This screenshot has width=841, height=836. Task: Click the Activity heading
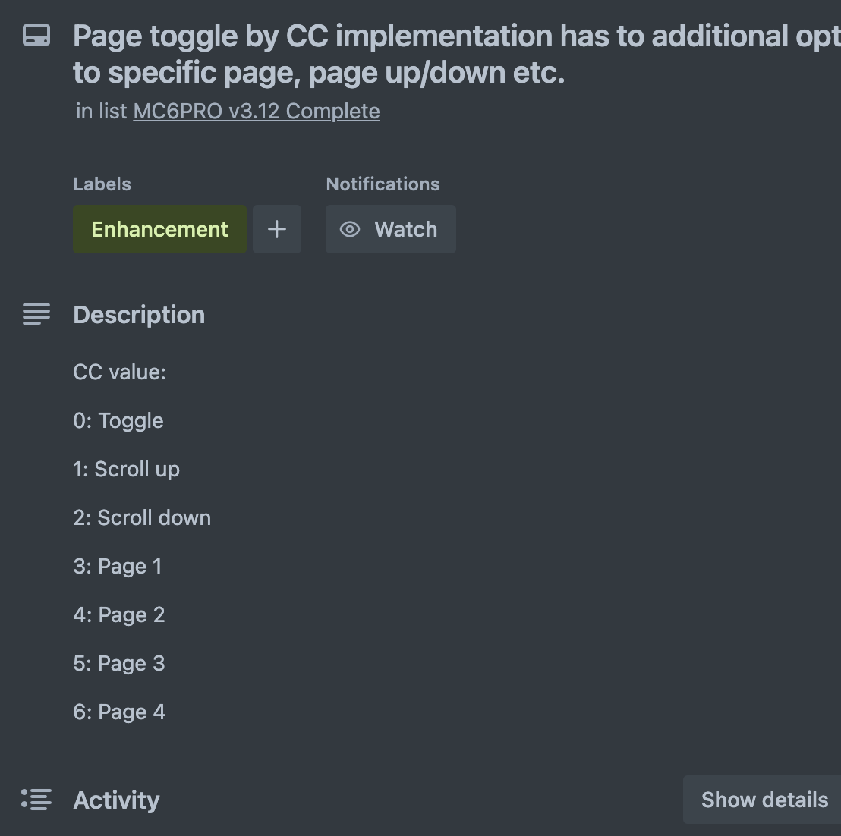116,800
